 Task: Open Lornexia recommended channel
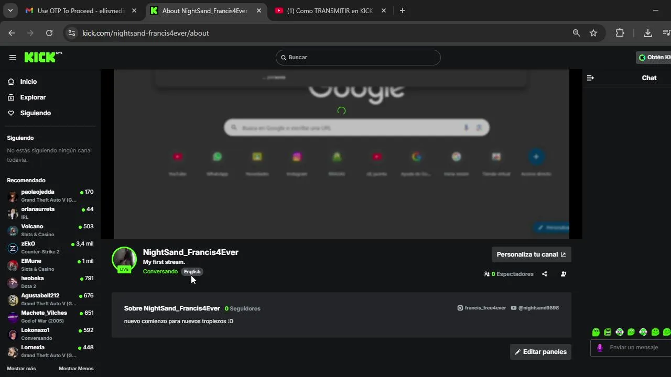click(x=50, y=351)
